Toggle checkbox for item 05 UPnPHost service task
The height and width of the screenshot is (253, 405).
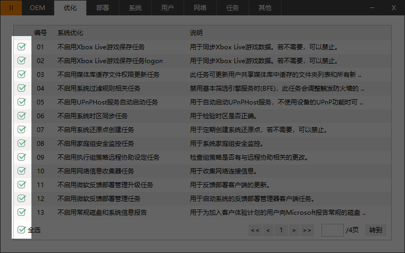pyautogui.click(x=22, y=102)
